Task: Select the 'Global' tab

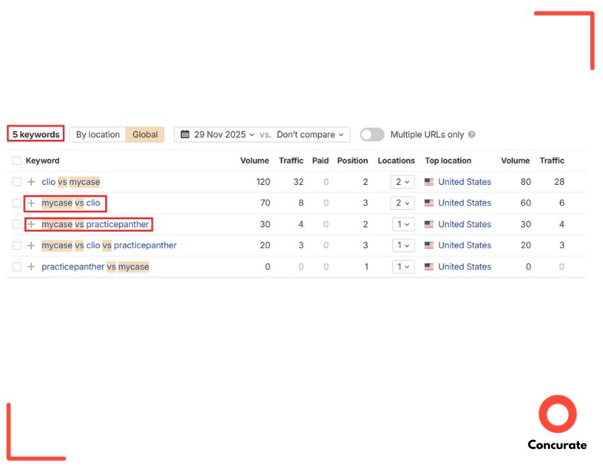Action: point(145,134)
